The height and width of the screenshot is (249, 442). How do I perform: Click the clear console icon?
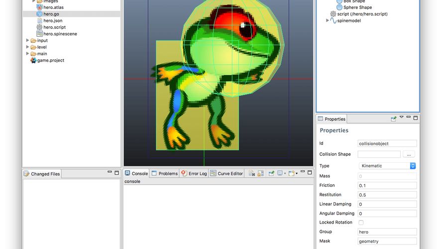252,173
